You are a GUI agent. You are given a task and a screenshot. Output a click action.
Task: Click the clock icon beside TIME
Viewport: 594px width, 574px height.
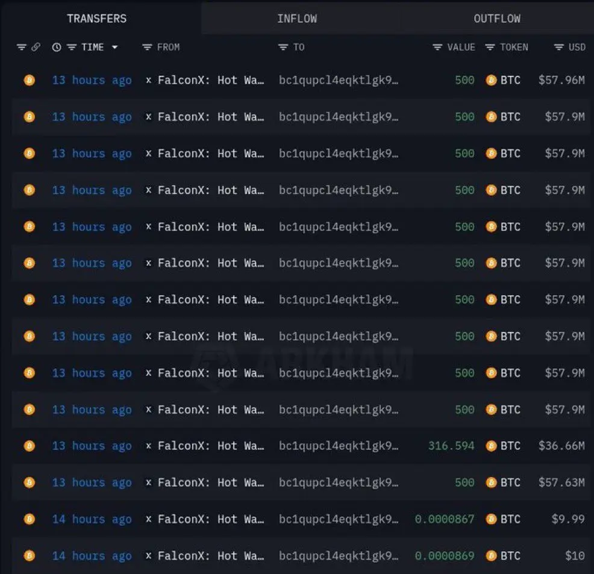[57, 48]
